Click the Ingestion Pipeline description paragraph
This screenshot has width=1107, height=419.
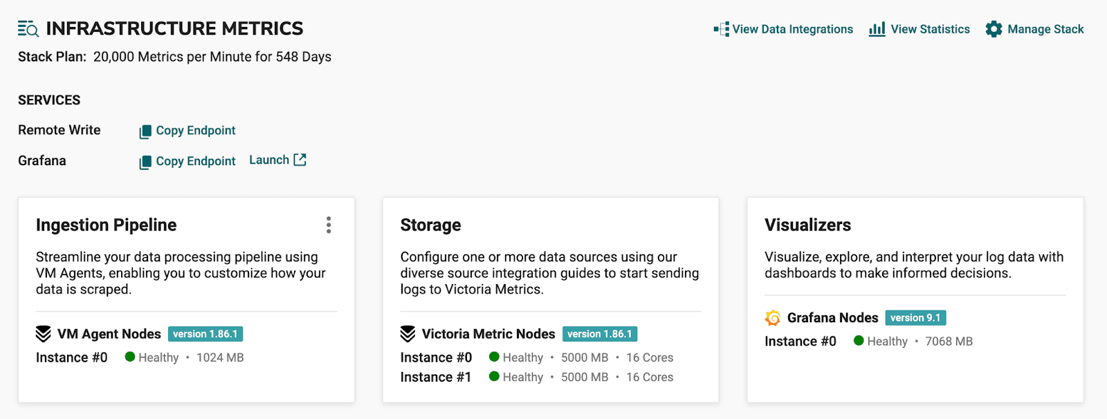tap(181, 273)
